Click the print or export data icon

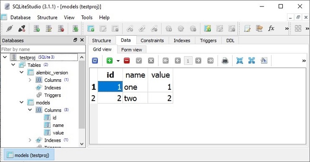[225, 61]
